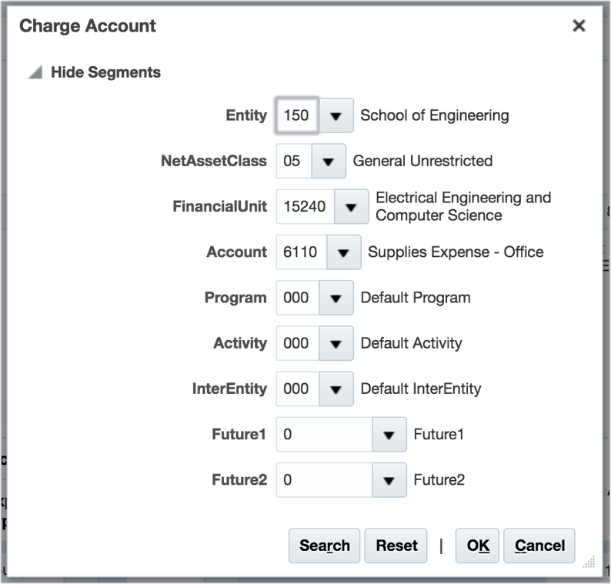Show Account segment value options
This screenshot has height=584, width=611.
(x=343, y=252)
